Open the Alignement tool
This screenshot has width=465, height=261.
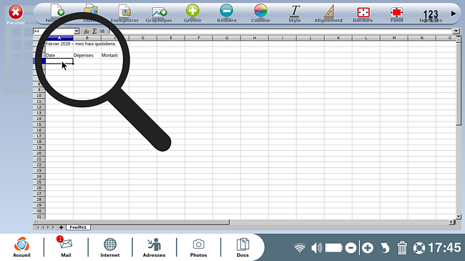tap(328, 14)
